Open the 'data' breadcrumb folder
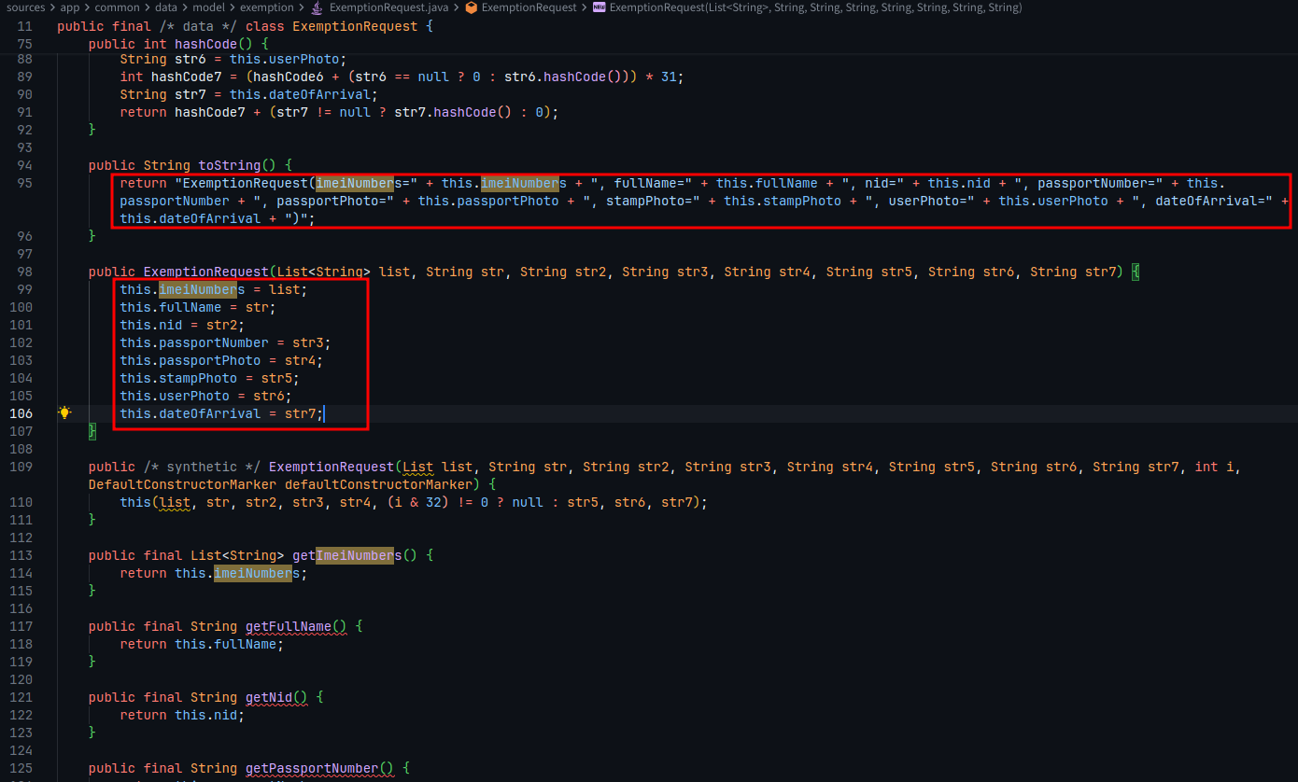Screen dimensions: 1298x782 click(x=166, y=7)
